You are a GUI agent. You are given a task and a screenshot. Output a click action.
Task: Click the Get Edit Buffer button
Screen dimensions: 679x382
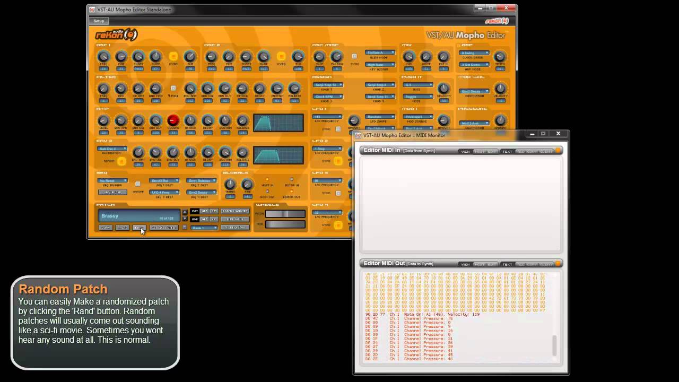tap(164, 228)
